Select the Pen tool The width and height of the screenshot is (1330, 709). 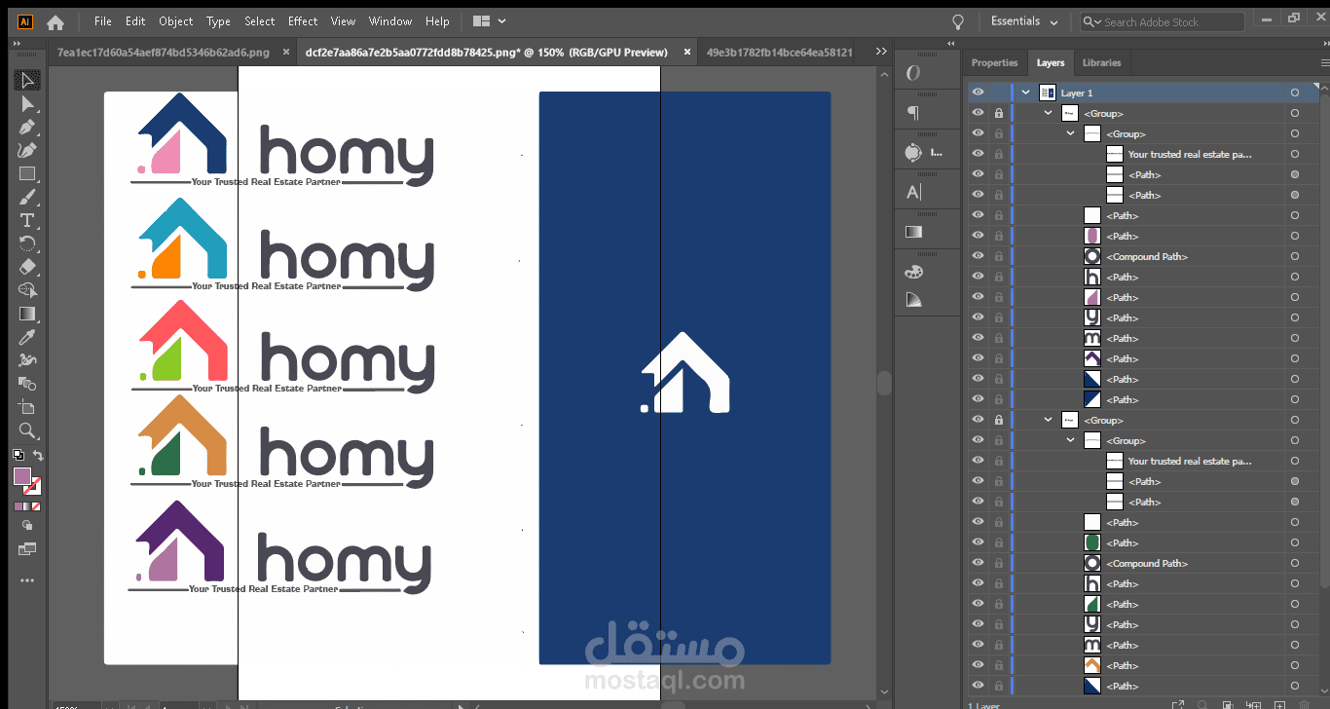tap(27, 128)
